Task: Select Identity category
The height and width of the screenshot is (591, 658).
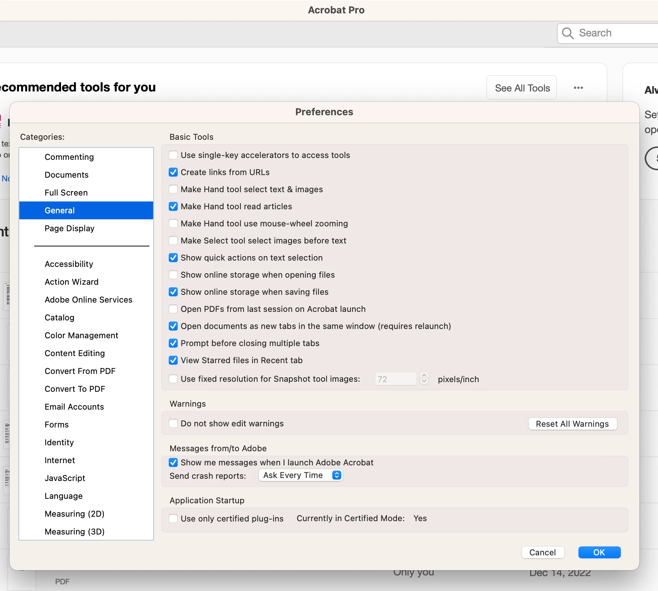Action: (x=86, y=442)
